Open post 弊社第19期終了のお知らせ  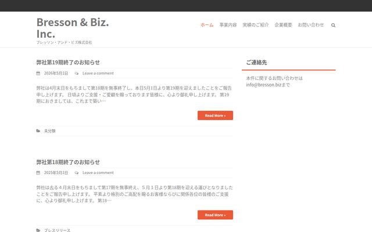click(68, 62)
